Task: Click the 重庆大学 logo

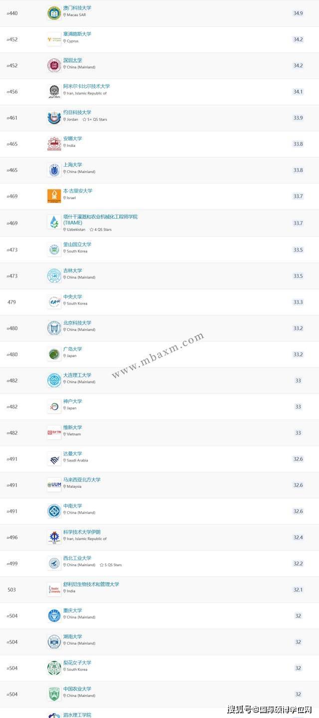Action: click(x=54, y=616)
